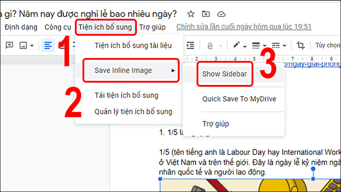Select the crop image tool
Screen dimensions: 341x192
tap(301, 45)
